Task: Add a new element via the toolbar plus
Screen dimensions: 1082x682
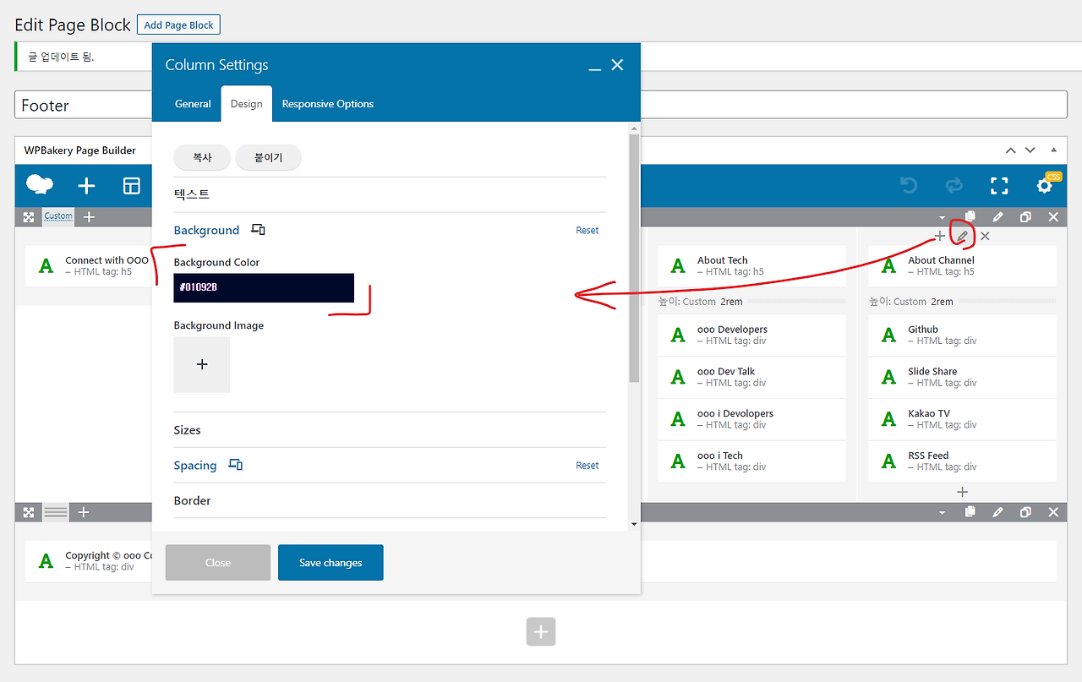Action: [86, 186]
